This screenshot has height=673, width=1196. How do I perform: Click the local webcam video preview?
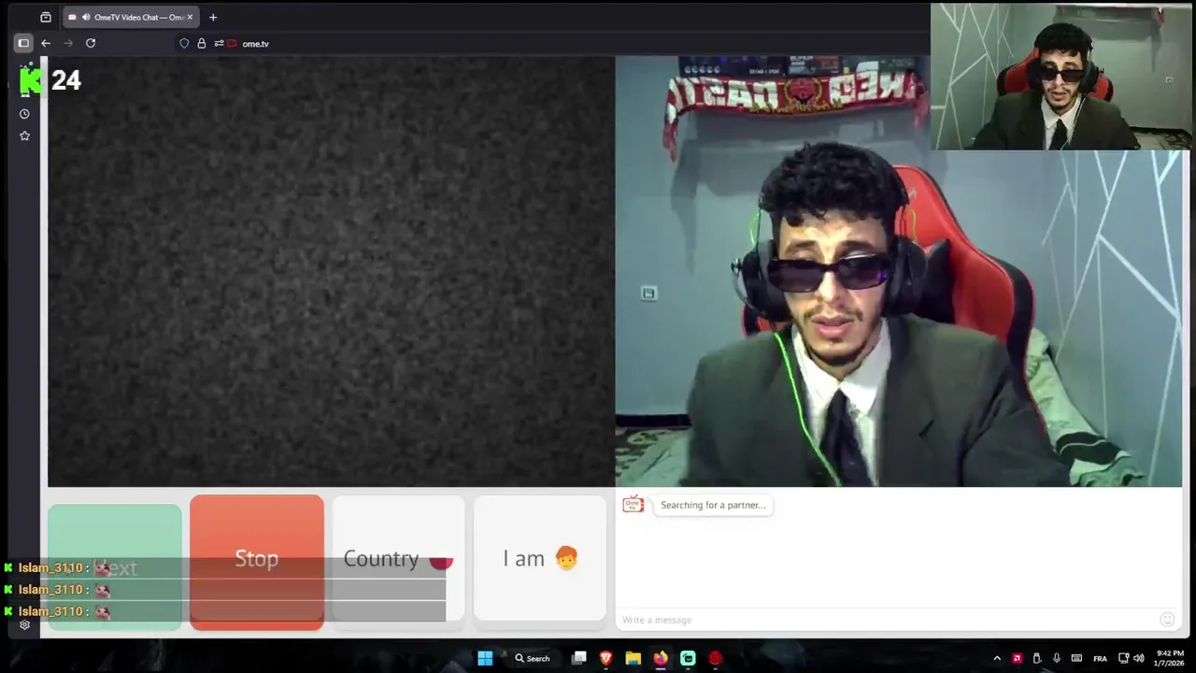click(899, 271)
